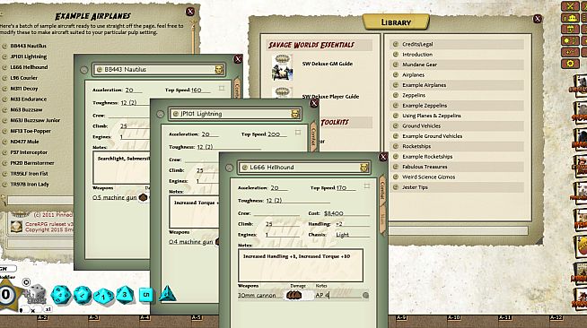Image resolution: width=587 pixels, height=328 pixels.
Task: Open Airplanes in the Library list
Action: 457,74
